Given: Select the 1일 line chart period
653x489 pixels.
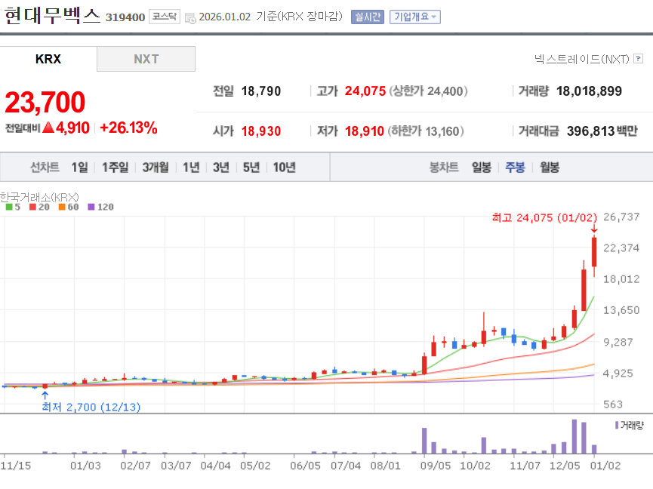Looking at the screenshot, I should coord(79,167).
